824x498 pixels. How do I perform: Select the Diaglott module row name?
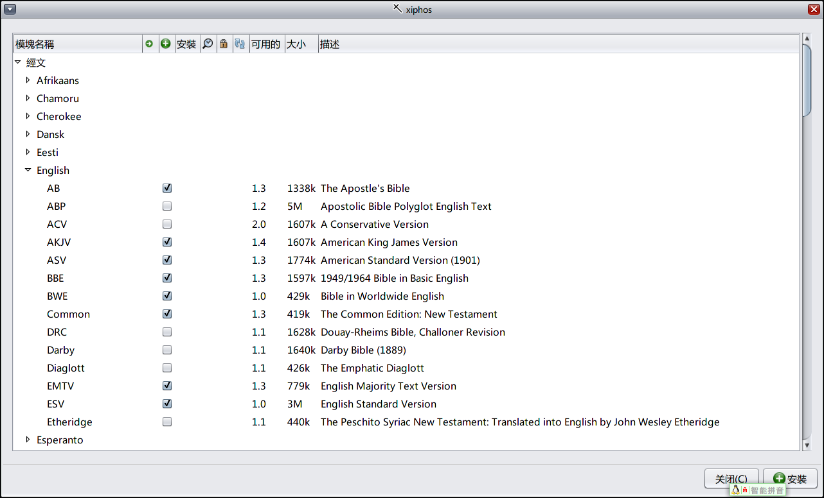[x=66, y=368]
